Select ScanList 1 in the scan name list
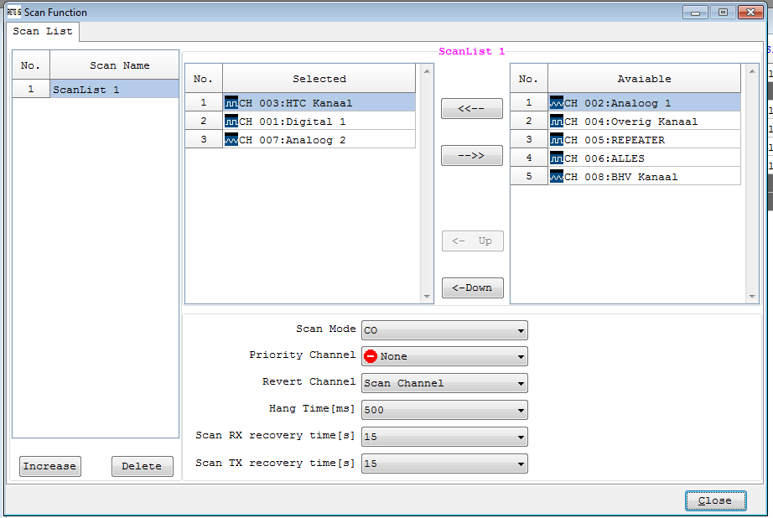This screenshot has width=773, height=518. [x=114, y=90]
